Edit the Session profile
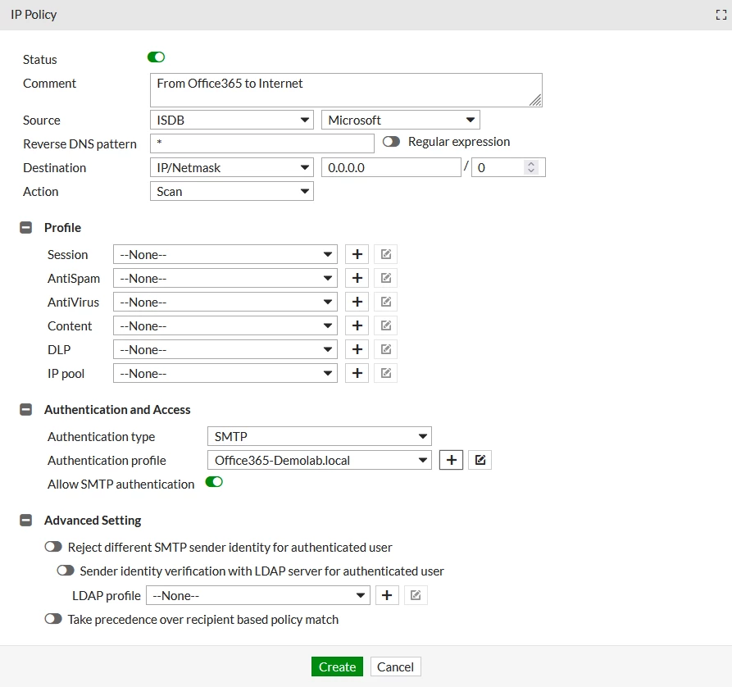This screenshot has height=687, width=732. [385, 254]
